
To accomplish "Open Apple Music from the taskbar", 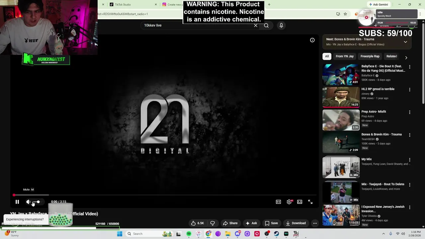I will [x=198, y=234].
